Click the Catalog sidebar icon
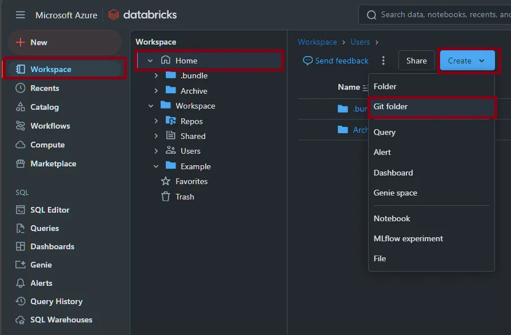 pyautogui.click(x=21, y=107)
